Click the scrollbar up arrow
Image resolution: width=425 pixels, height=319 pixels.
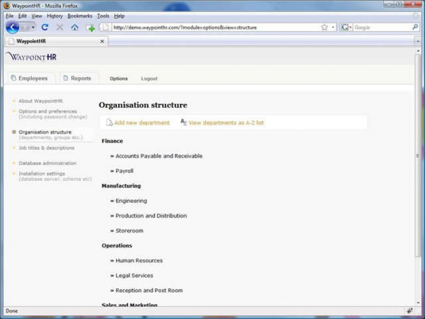pos(418,50)
